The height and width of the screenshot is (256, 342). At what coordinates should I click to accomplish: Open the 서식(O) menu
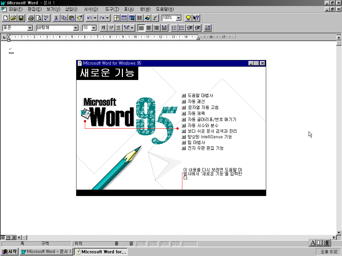coord(91,9)
